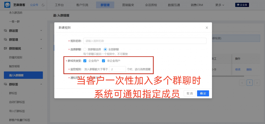Click 删除 link in table row
The image size is (265, 124).
[249, 69]
